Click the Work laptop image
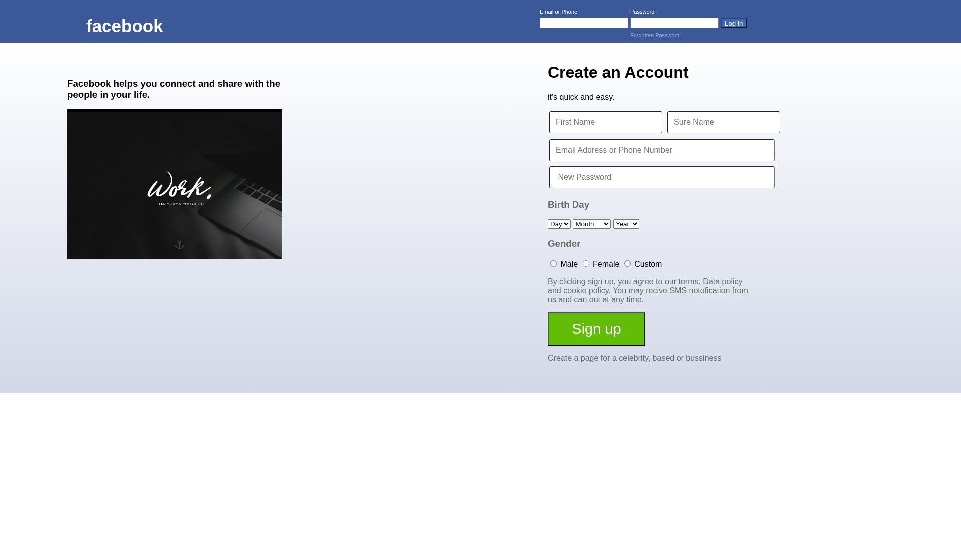Image resolution: width=961 pixels, height=541 pixels. [175, 184]
